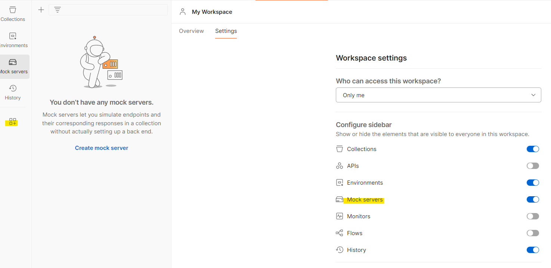Disable the Collections sidebar toggle
551x268 pixels.
pos(533,149)
